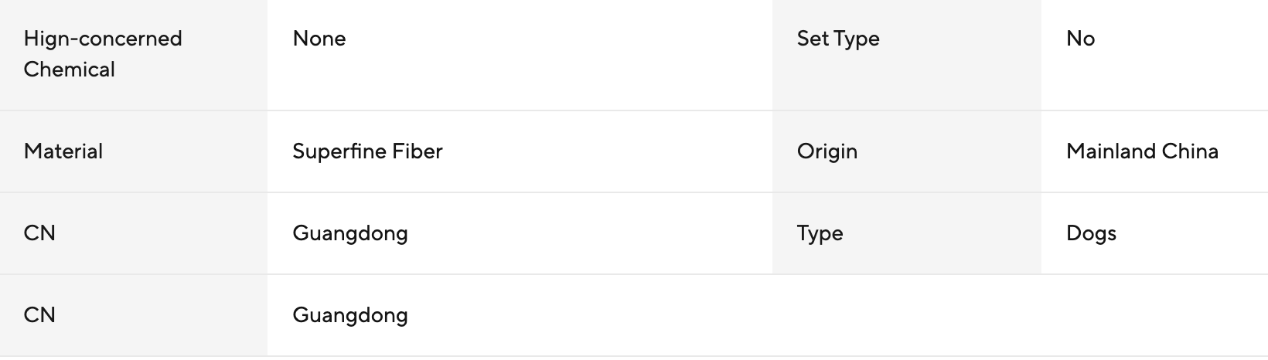The image size is (1268, 360).
Task: Click the "Chemical" word under Hign-concerned
Action: coord(70,70)
